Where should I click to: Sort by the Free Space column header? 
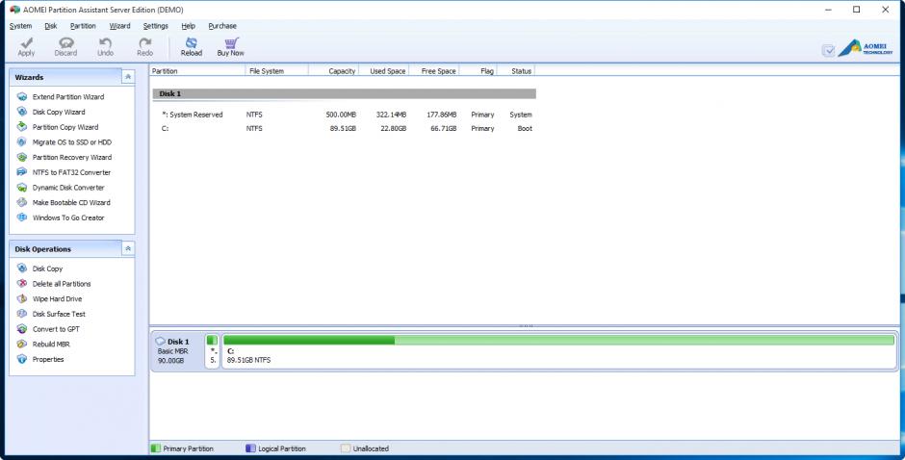click(437, 71)
